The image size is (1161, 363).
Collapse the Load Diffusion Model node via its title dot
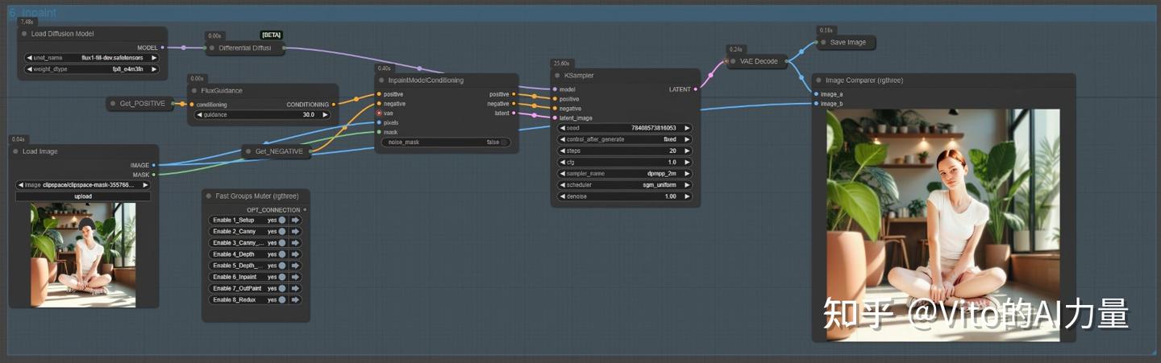tap(24, 34)
